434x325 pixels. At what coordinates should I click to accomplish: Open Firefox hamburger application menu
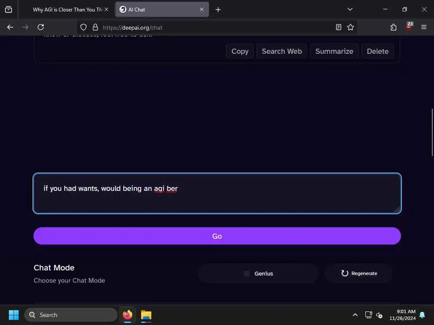click(x=424, y=27)
